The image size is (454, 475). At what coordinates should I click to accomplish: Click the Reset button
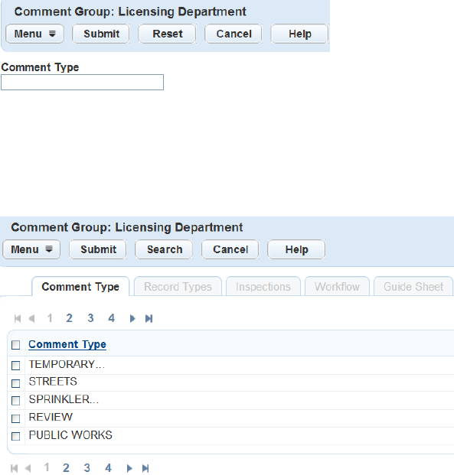click(x=168, y=34)
